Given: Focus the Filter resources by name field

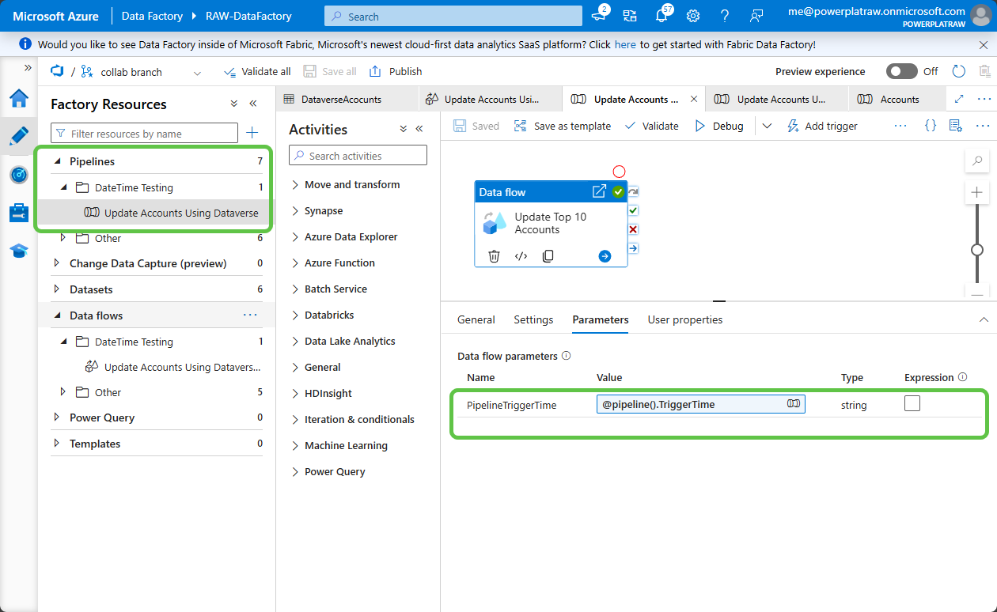Looking at the screenshot, I should click(144, 134).
